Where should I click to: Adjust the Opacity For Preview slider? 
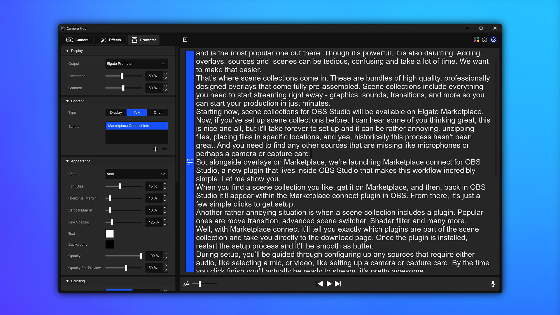tap(124, 268)
